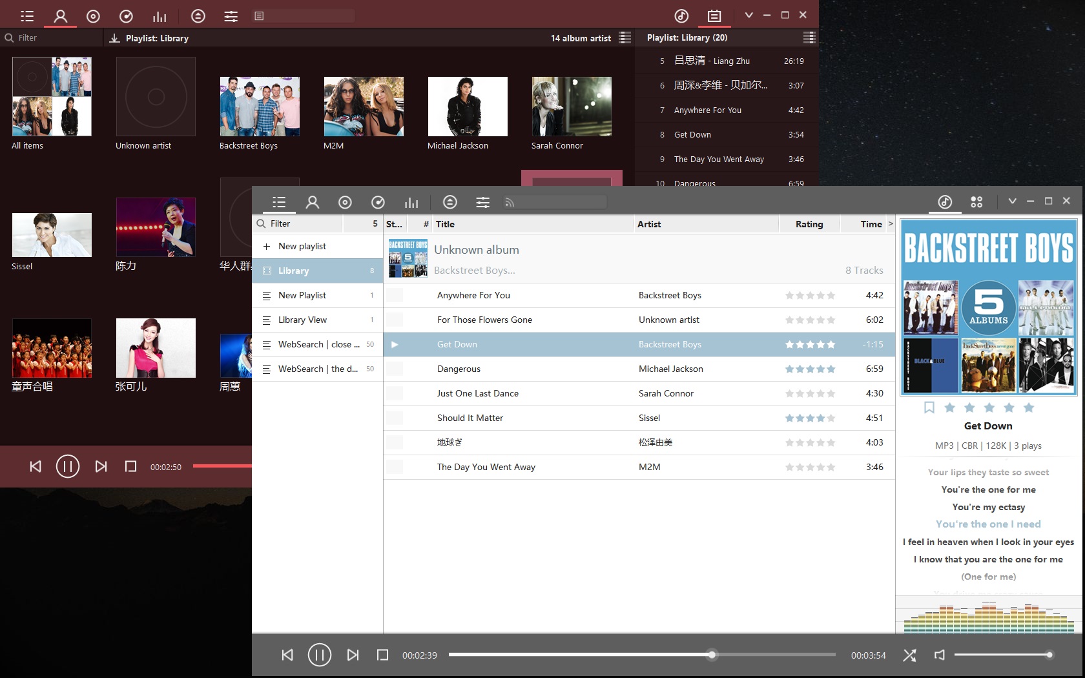
Task: Open Sarah Connor artist thumbnail
Action: [x=572, y=107]
